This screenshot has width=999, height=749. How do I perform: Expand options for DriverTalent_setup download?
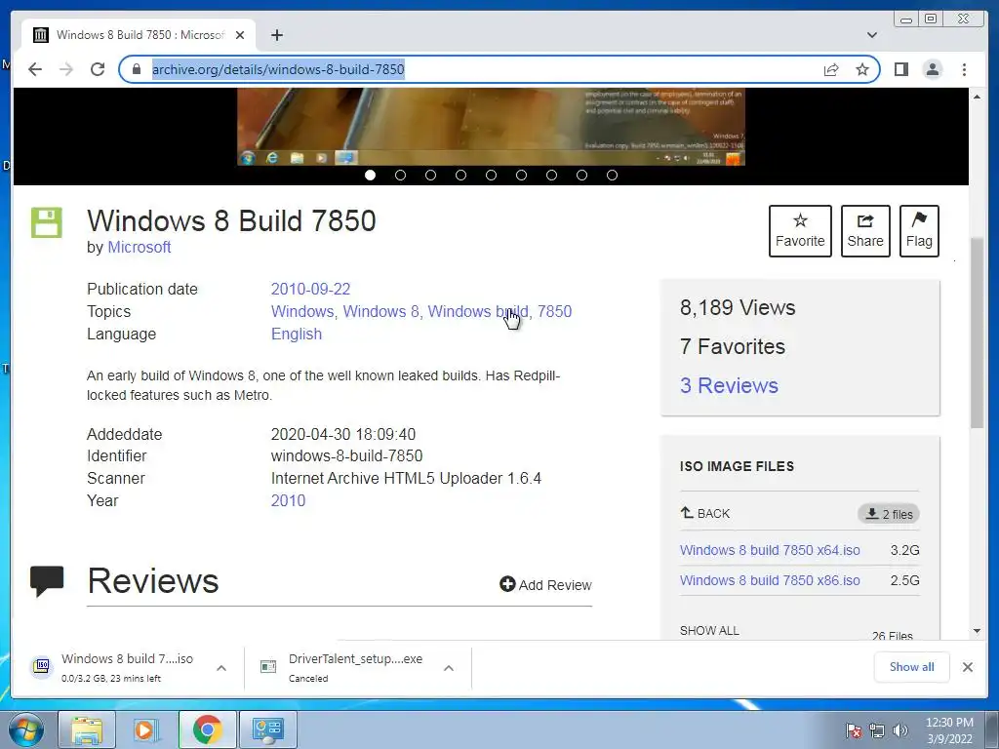449,668
